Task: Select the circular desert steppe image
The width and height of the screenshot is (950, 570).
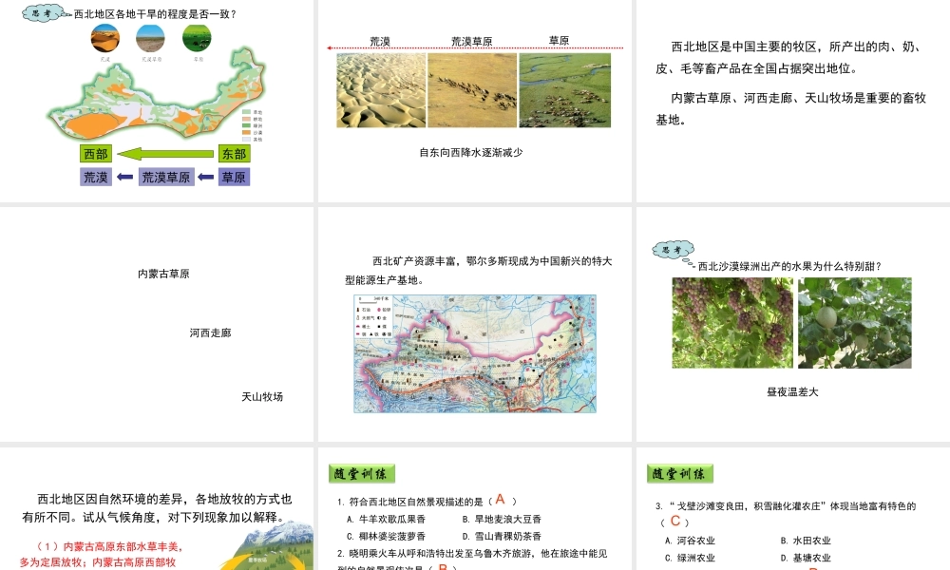Action: (150, 39)
